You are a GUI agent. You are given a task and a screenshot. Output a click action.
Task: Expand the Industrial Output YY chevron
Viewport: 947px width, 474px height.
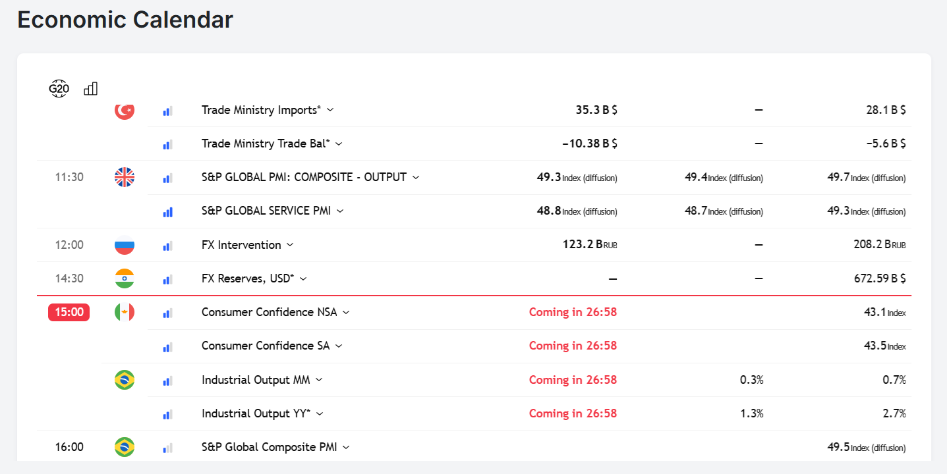(x=320, y=413)
